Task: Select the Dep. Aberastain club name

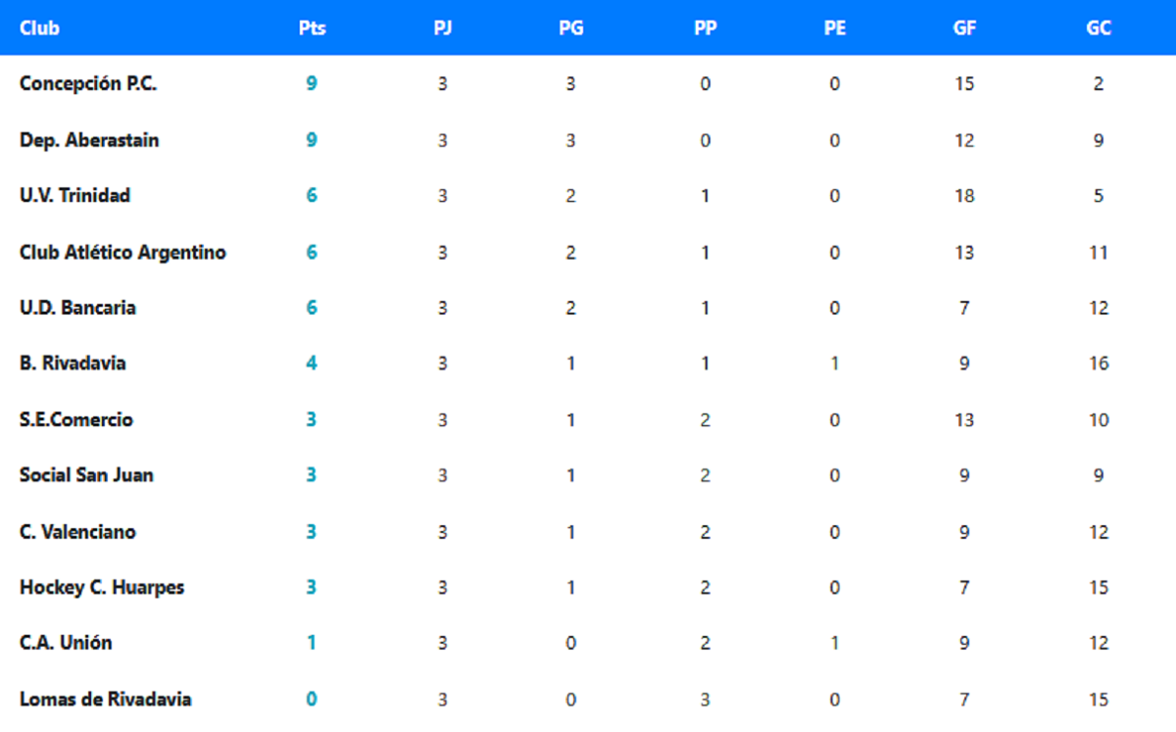Action: [x=89, y=140]
